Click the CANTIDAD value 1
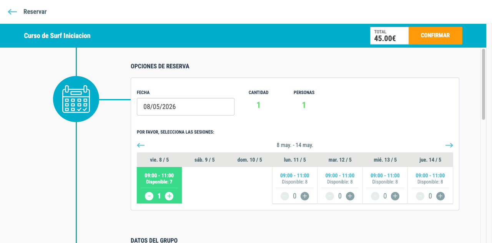492x243 pixels. [258, 105]
